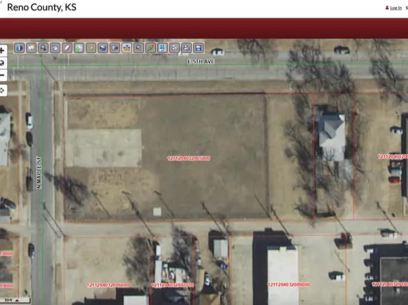Viewport: 408px width, 305px height.
Task: Choose the select-feature cursor tool
Action: point(31,48)
